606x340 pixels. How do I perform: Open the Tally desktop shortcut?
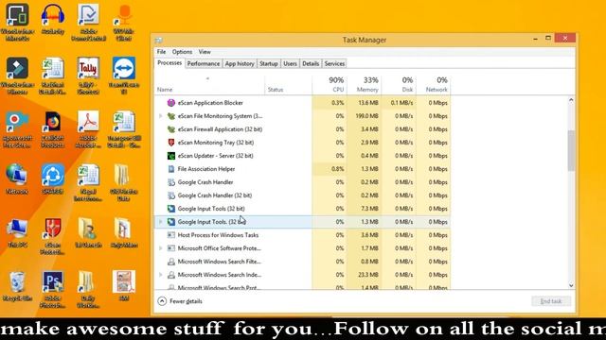tap(88, 76)
